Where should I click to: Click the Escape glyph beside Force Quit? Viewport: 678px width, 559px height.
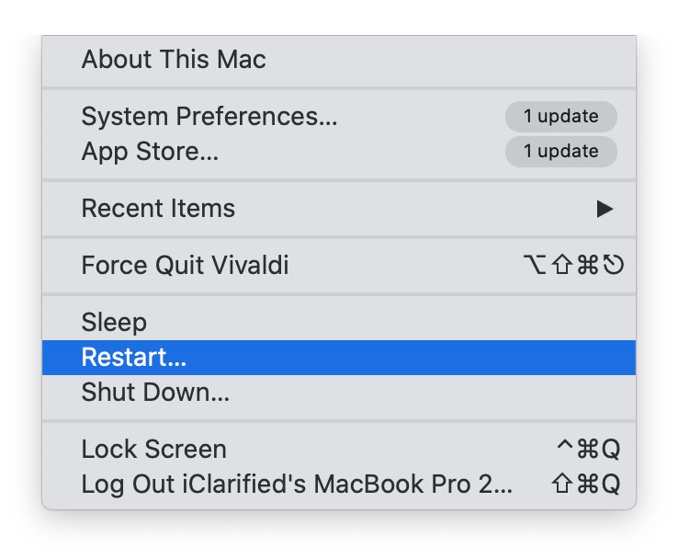tap(614, 267)
